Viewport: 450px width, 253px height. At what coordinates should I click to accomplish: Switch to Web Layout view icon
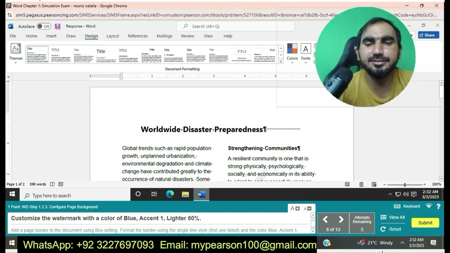pos(374,184)
